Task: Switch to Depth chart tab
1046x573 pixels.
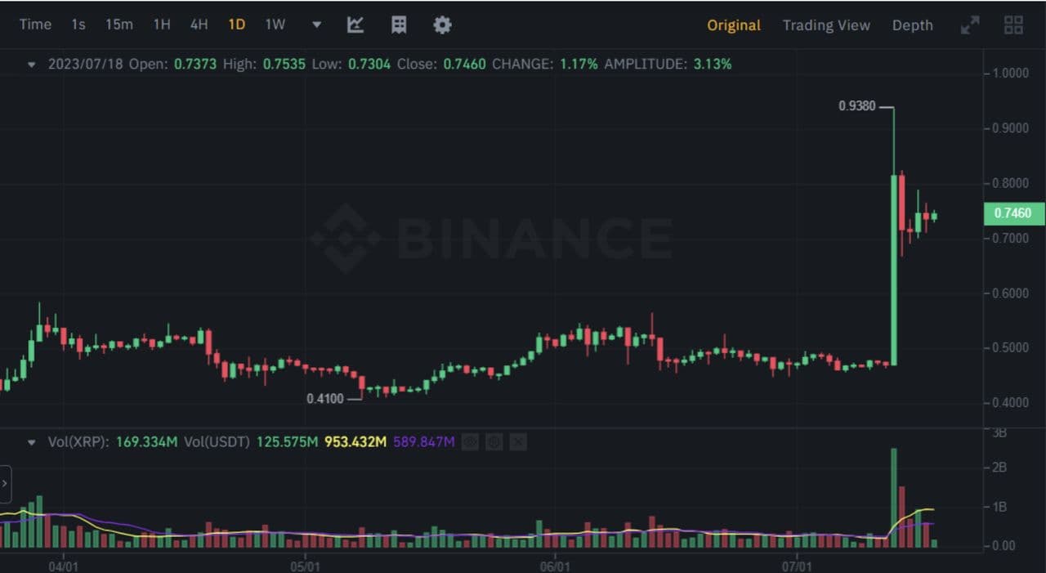Action: pos(912,25)
